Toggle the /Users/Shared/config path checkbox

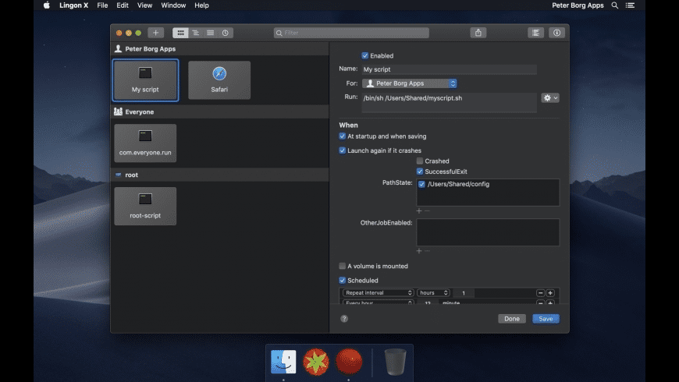click(421, 184)
